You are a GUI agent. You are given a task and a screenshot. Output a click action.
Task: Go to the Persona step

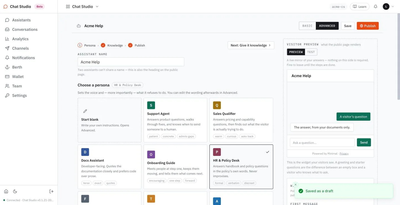(x=87, y=45)
